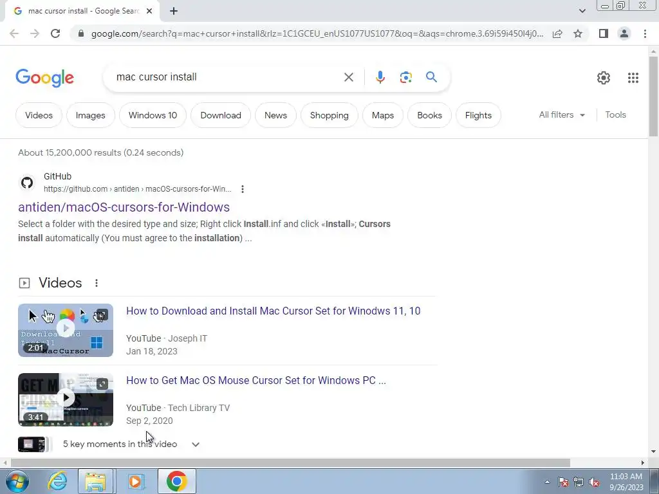
Task: Open the Chrome side panel
Action: tap(604, 33)
